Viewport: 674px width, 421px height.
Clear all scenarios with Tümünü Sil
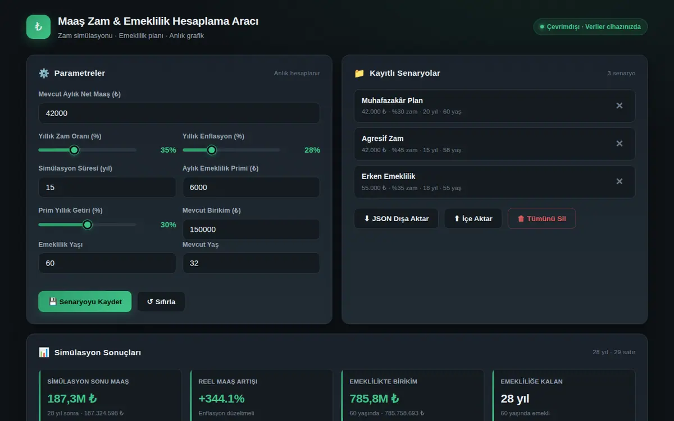coord(541,218)
